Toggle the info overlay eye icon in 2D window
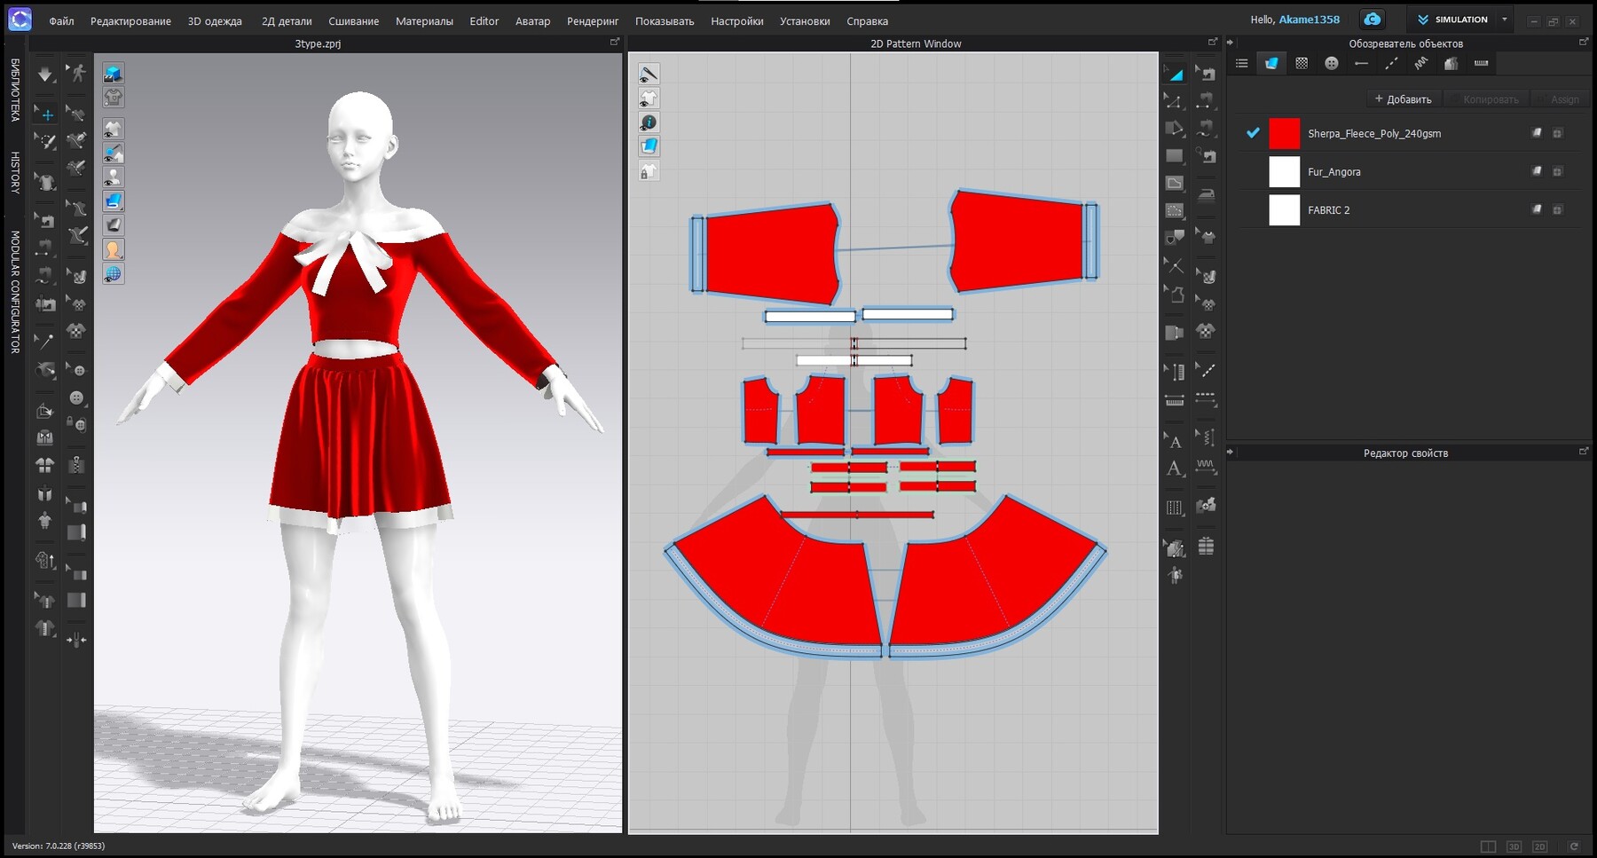The image size is (1597, 858). [649, 122]
